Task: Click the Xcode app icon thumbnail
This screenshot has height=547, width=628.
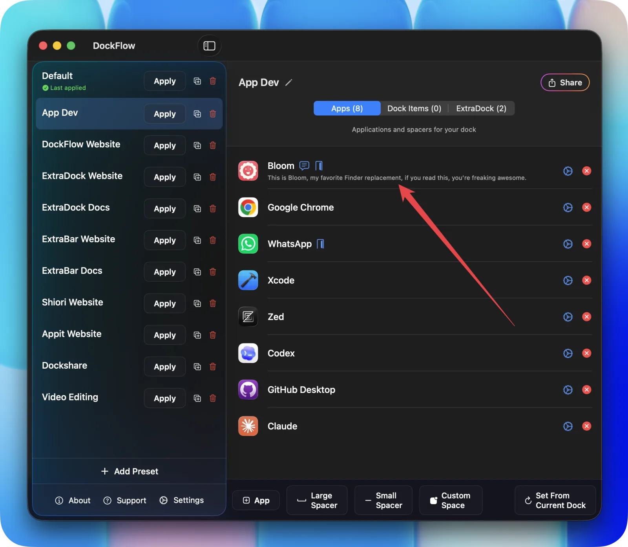Action: [248, 281]
